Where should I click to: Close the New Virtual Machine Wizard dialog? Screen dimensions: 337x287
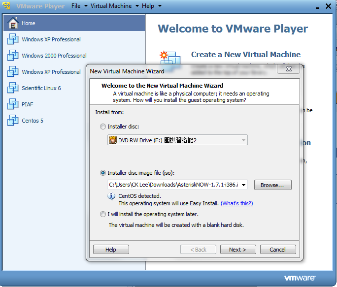288,69
